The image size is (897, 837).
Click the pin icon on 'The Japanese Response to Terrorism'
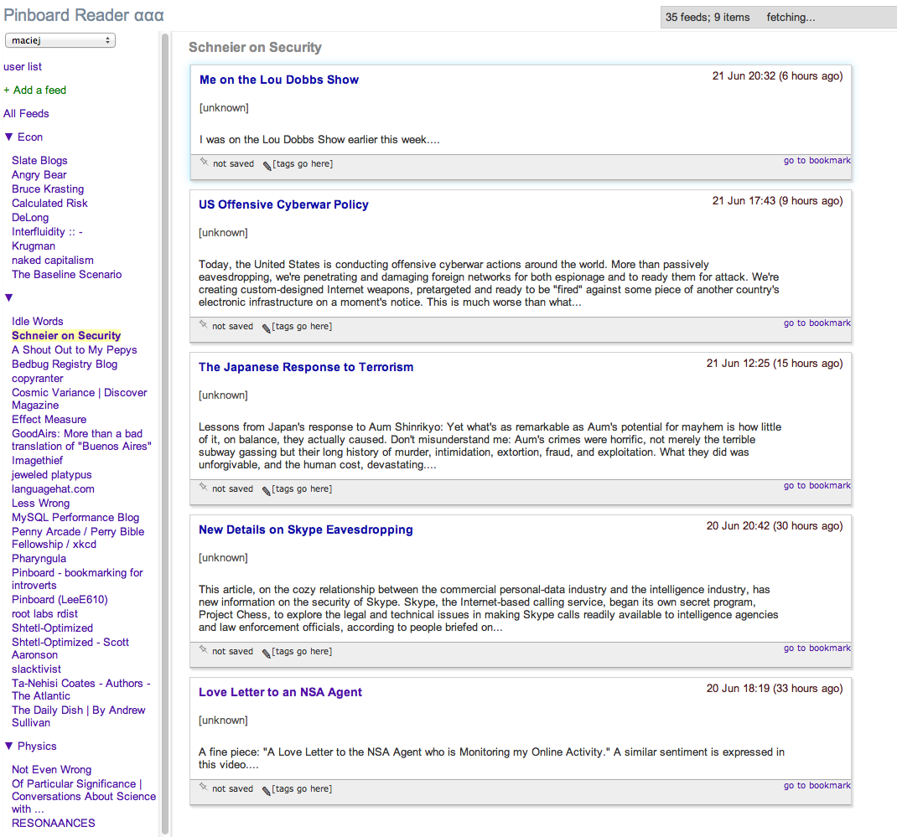tap(203, 487)
